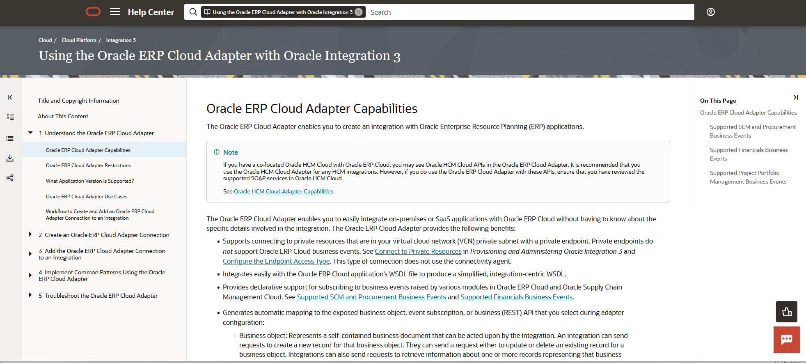Click the thumbs up feedback button
This screenshot has height=363, width=806.
coord(786,312)
